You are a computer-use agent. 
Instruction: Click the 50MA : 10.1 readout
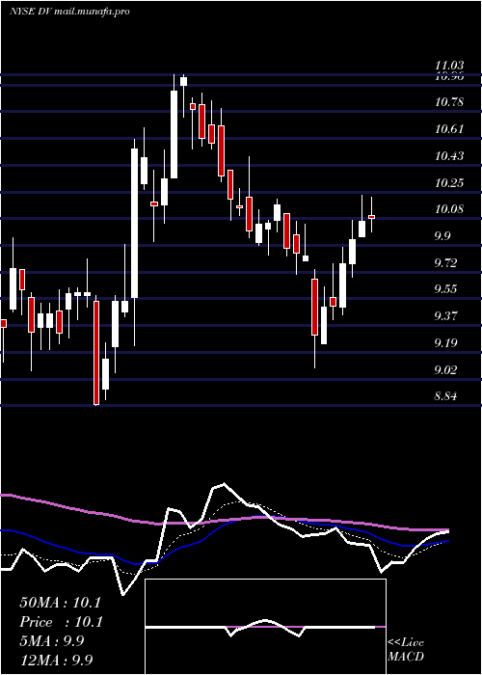60,603
